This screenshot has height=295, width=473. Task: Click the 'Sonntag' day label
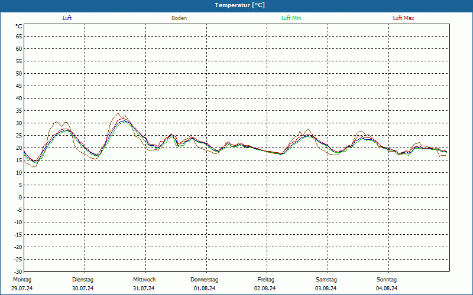(387, 280)
